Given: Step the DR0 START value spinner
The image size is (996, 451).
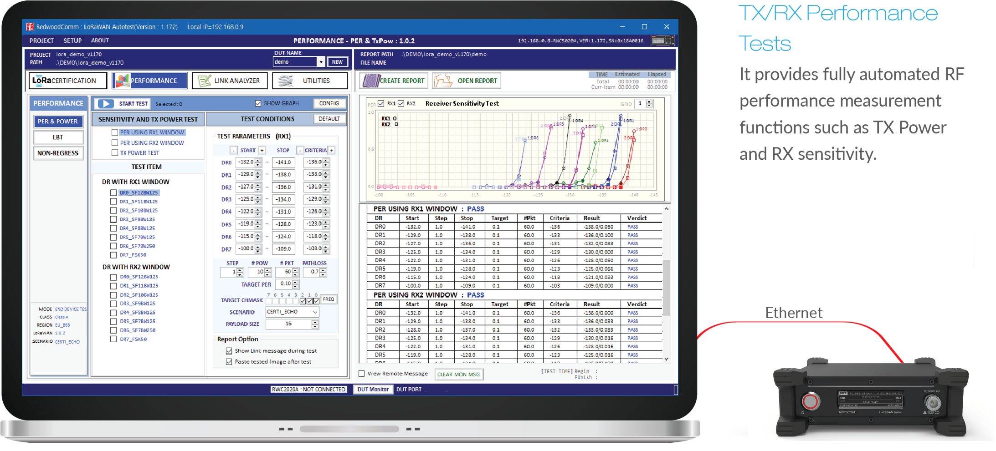Looking at the screenshot, I should pos(258,162).
